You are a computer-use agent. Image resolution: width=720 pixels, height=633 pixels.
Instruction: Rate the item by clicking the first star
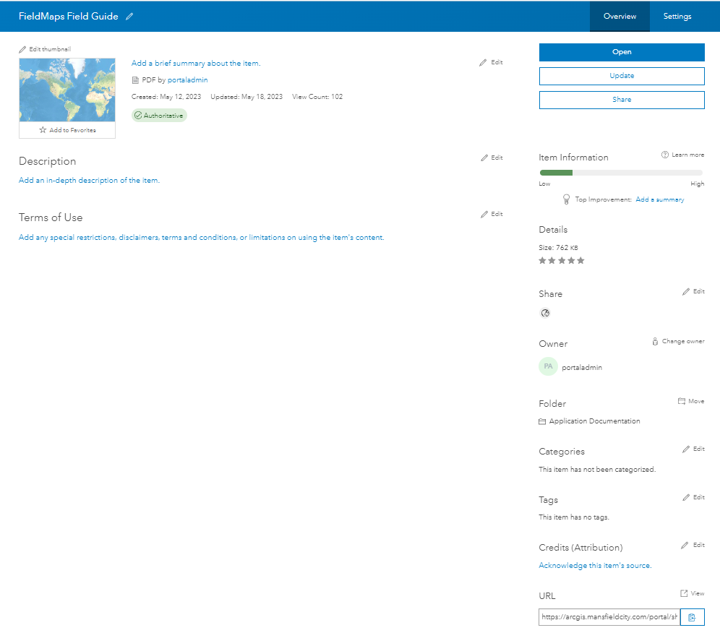coord(542,260)
